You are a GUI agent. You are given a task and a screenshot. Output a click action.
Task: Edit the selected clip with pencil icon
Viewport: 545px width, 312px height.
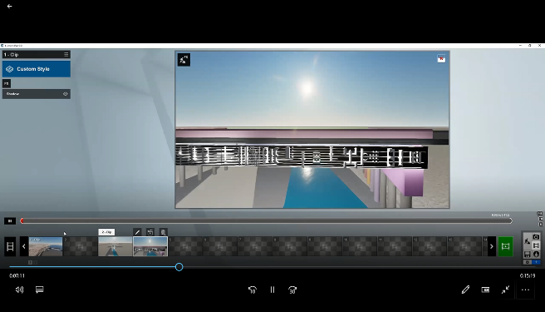pyautogui.click(x=137, y=232)
